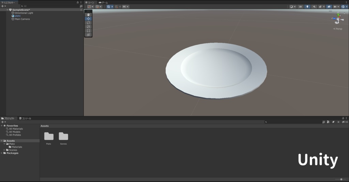This screenshot has height=182, width=349.
Task: Select the Rect transform tool
Action: click(88, 31)
